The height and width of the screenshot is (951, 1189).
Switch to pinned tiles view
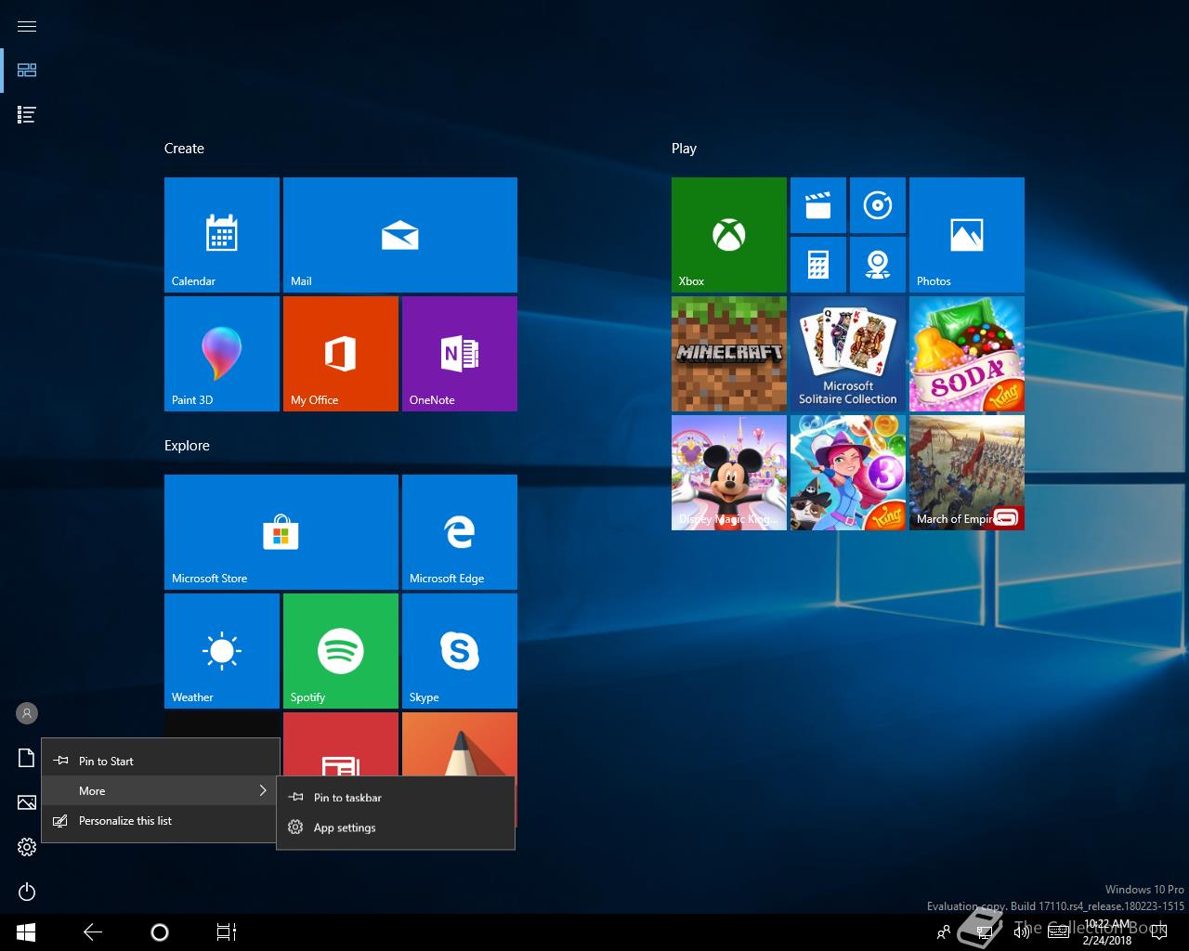coord(27,71)
